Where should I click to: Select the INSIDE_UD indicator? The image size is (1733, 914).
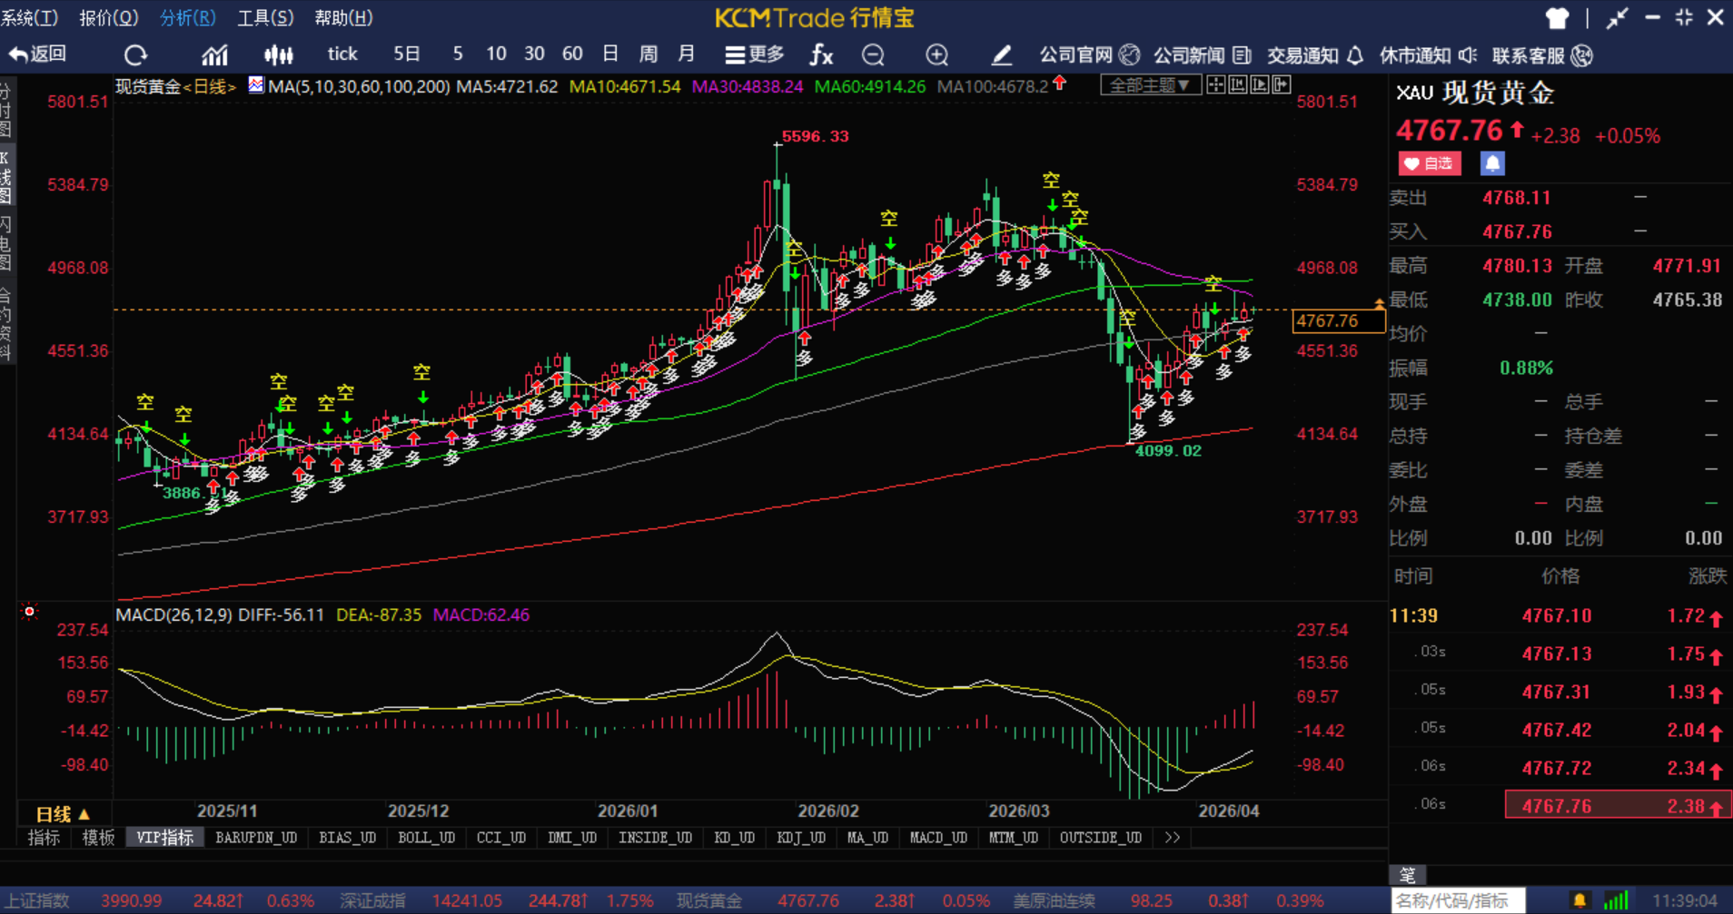point(656,838)
